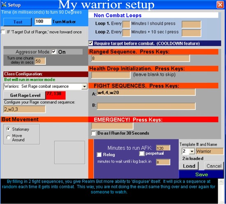Viewport: 226px width, 204px height.
Task: Click the Test turn button
Action: tap(17, 22)
